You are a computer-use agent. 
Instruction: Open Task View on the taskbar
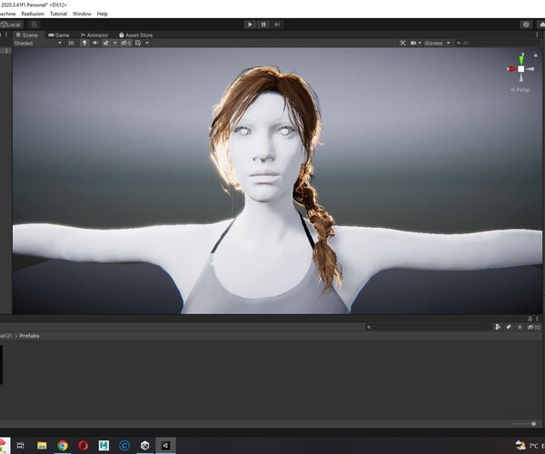coord(21,445)
